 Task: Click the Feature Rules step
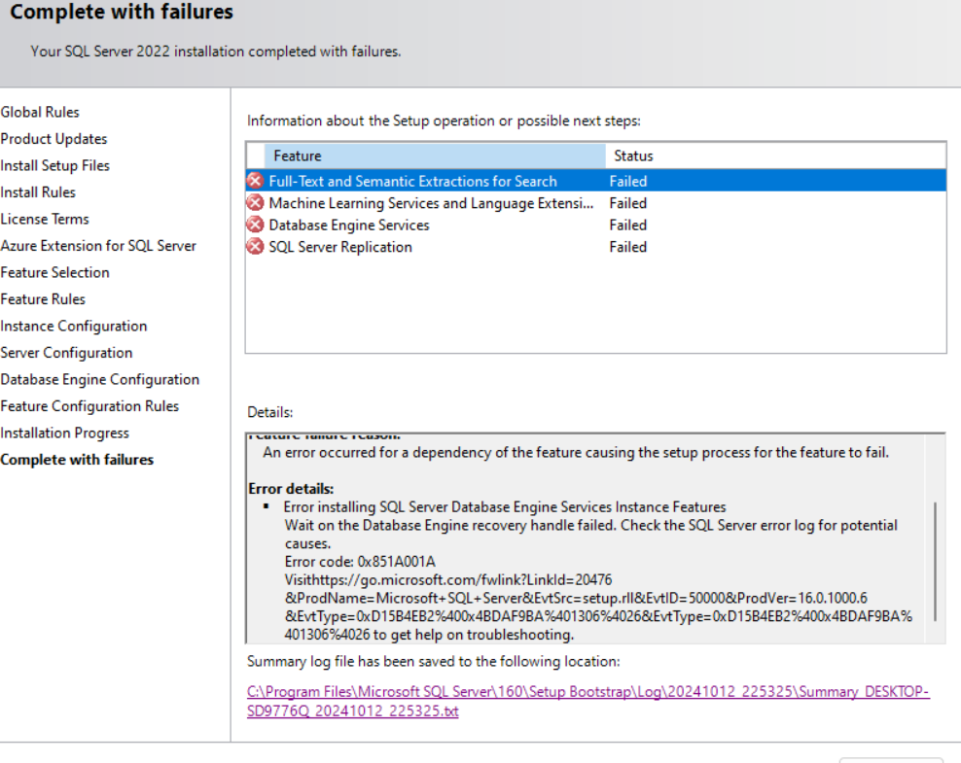pyautogui.click(x=43, y=298)
